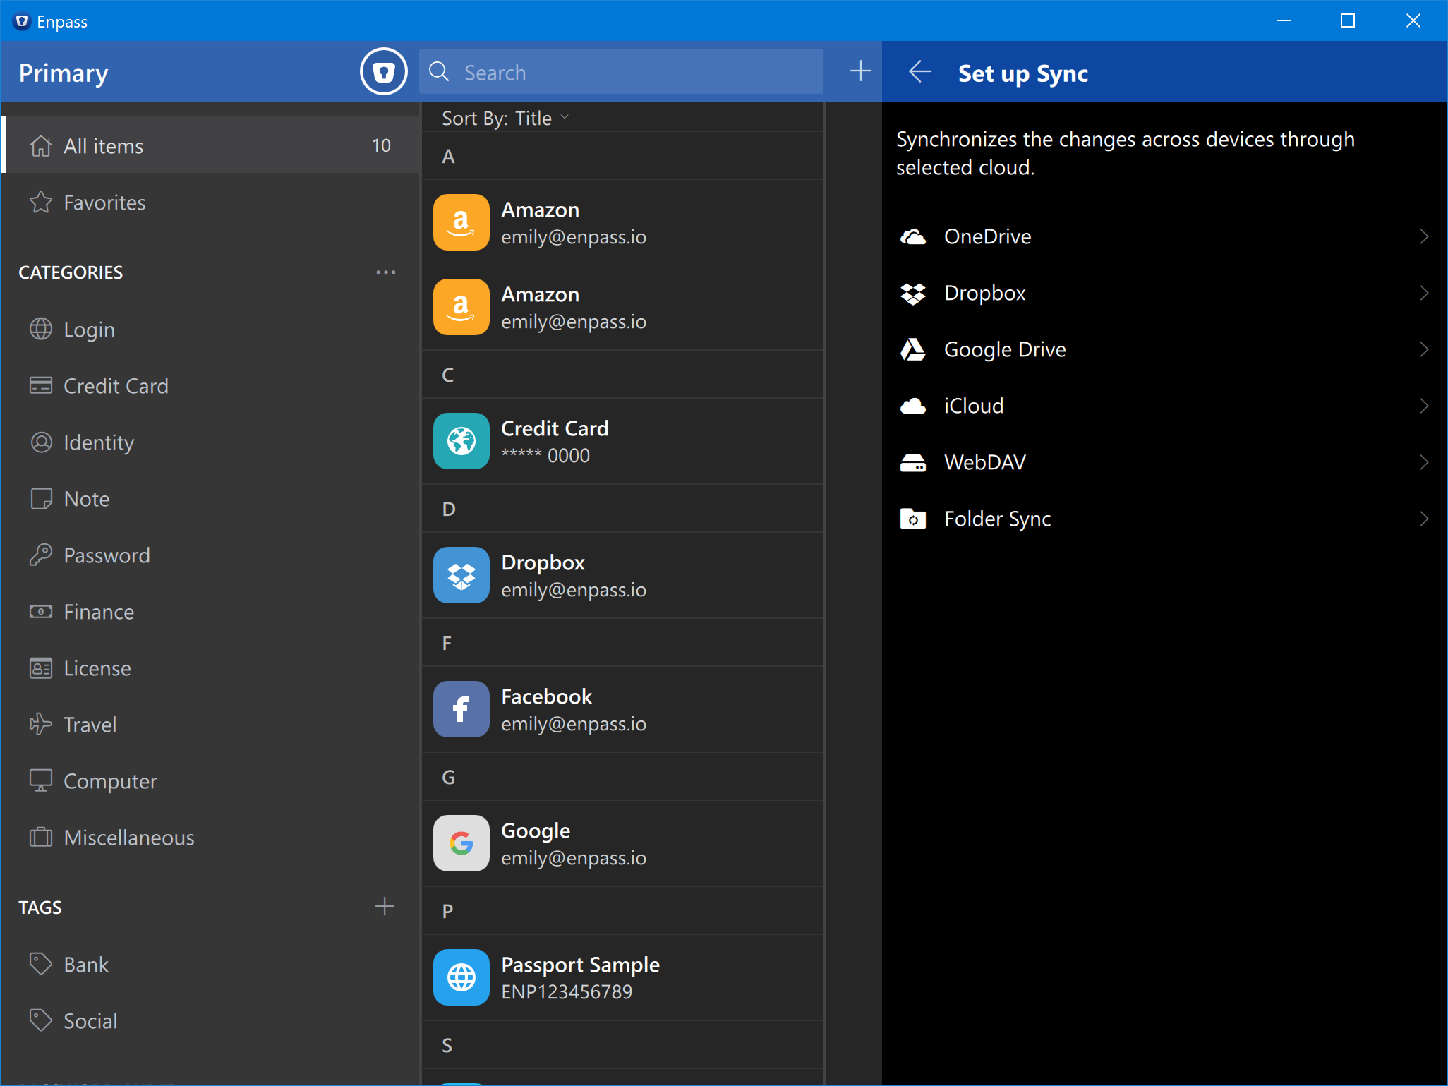Screen dimensions: 1448x1086
Task: Click the Google Drive triangle icon
Action: (913, 349)
